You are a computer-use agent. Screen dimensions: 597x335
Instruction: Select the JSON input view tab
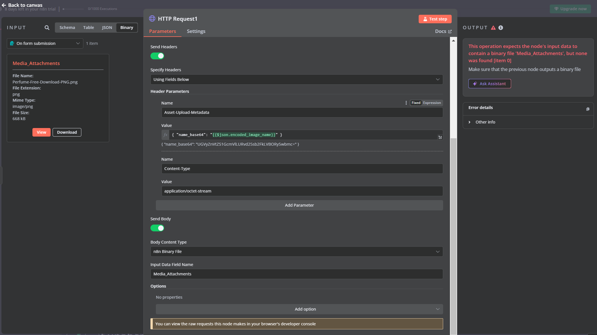[x=107, y=28]
